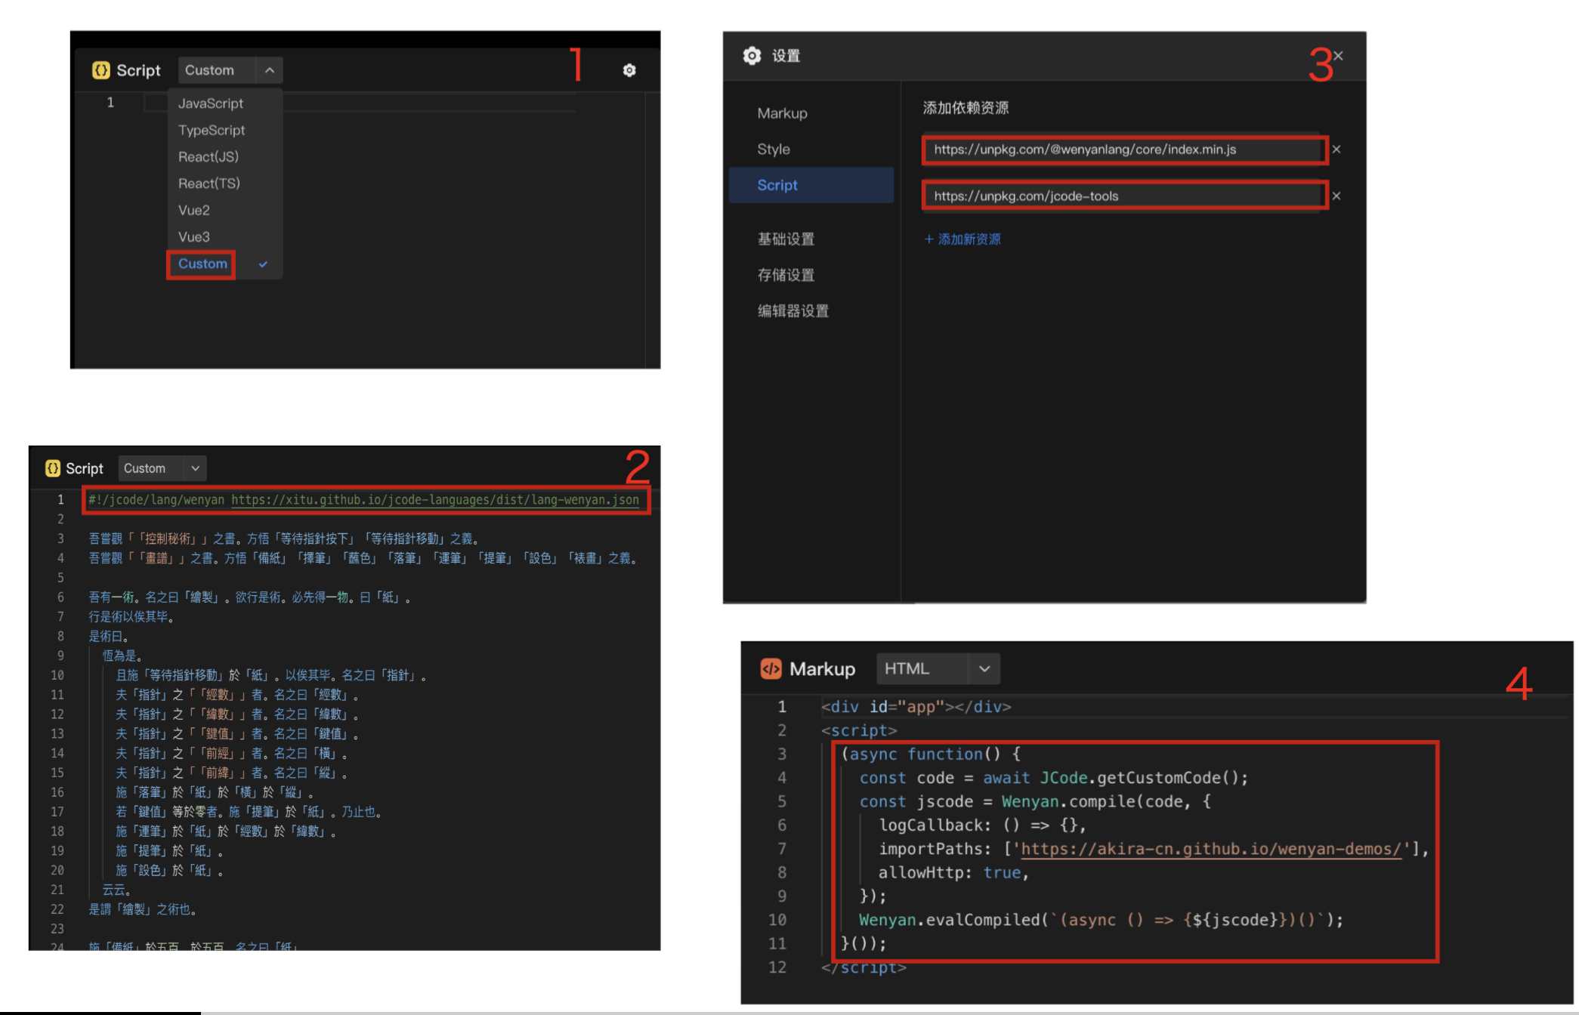Screen dimensions: 1579x1015
Task: Choose TypeScript from the language list
Action: (x=212, y=131)
